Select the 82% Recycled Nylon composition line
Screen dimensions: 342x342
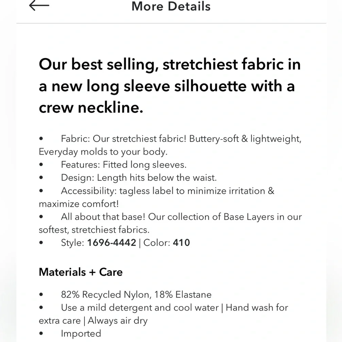click(x=136, y=294)
